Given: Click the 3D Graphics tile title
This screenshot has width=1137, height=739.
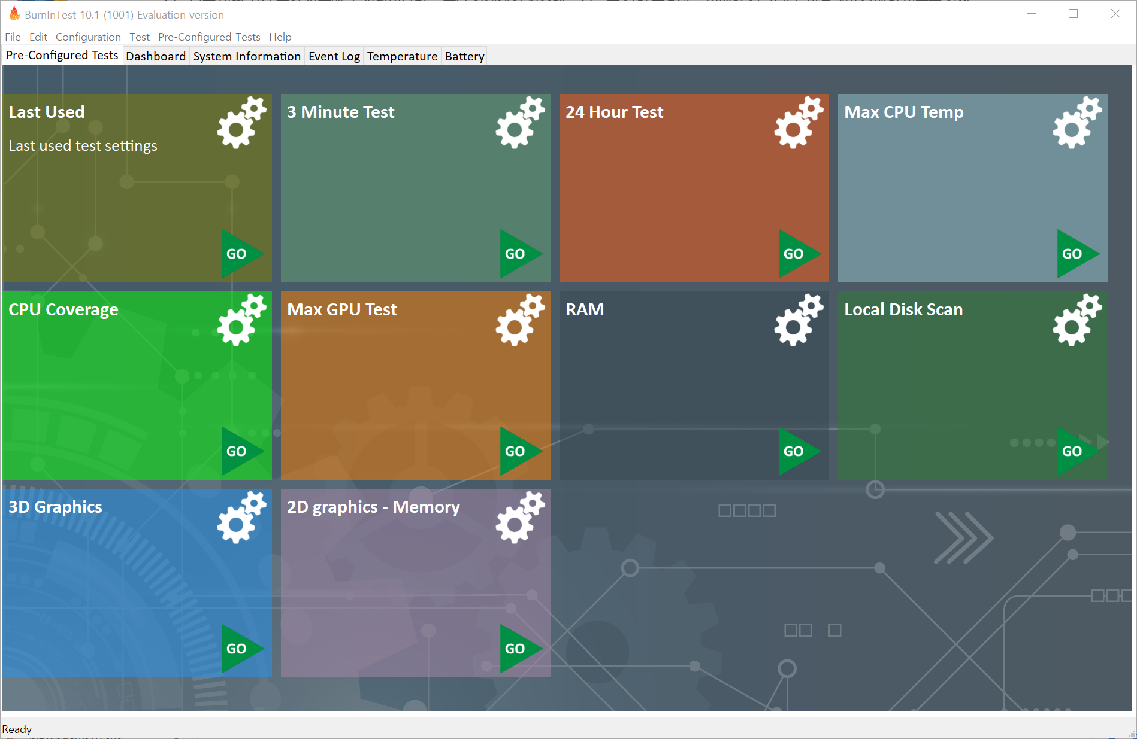Looking at the screenshot, I should click(x=55, y=507).
